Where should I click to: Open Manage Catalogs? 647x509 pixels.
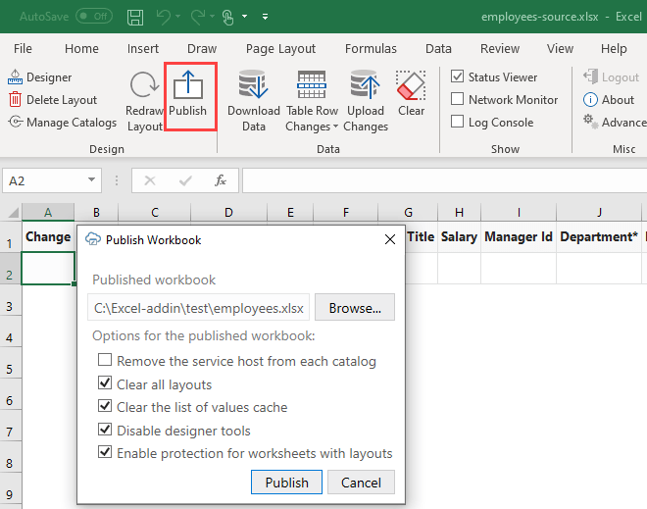coord(63,123)
